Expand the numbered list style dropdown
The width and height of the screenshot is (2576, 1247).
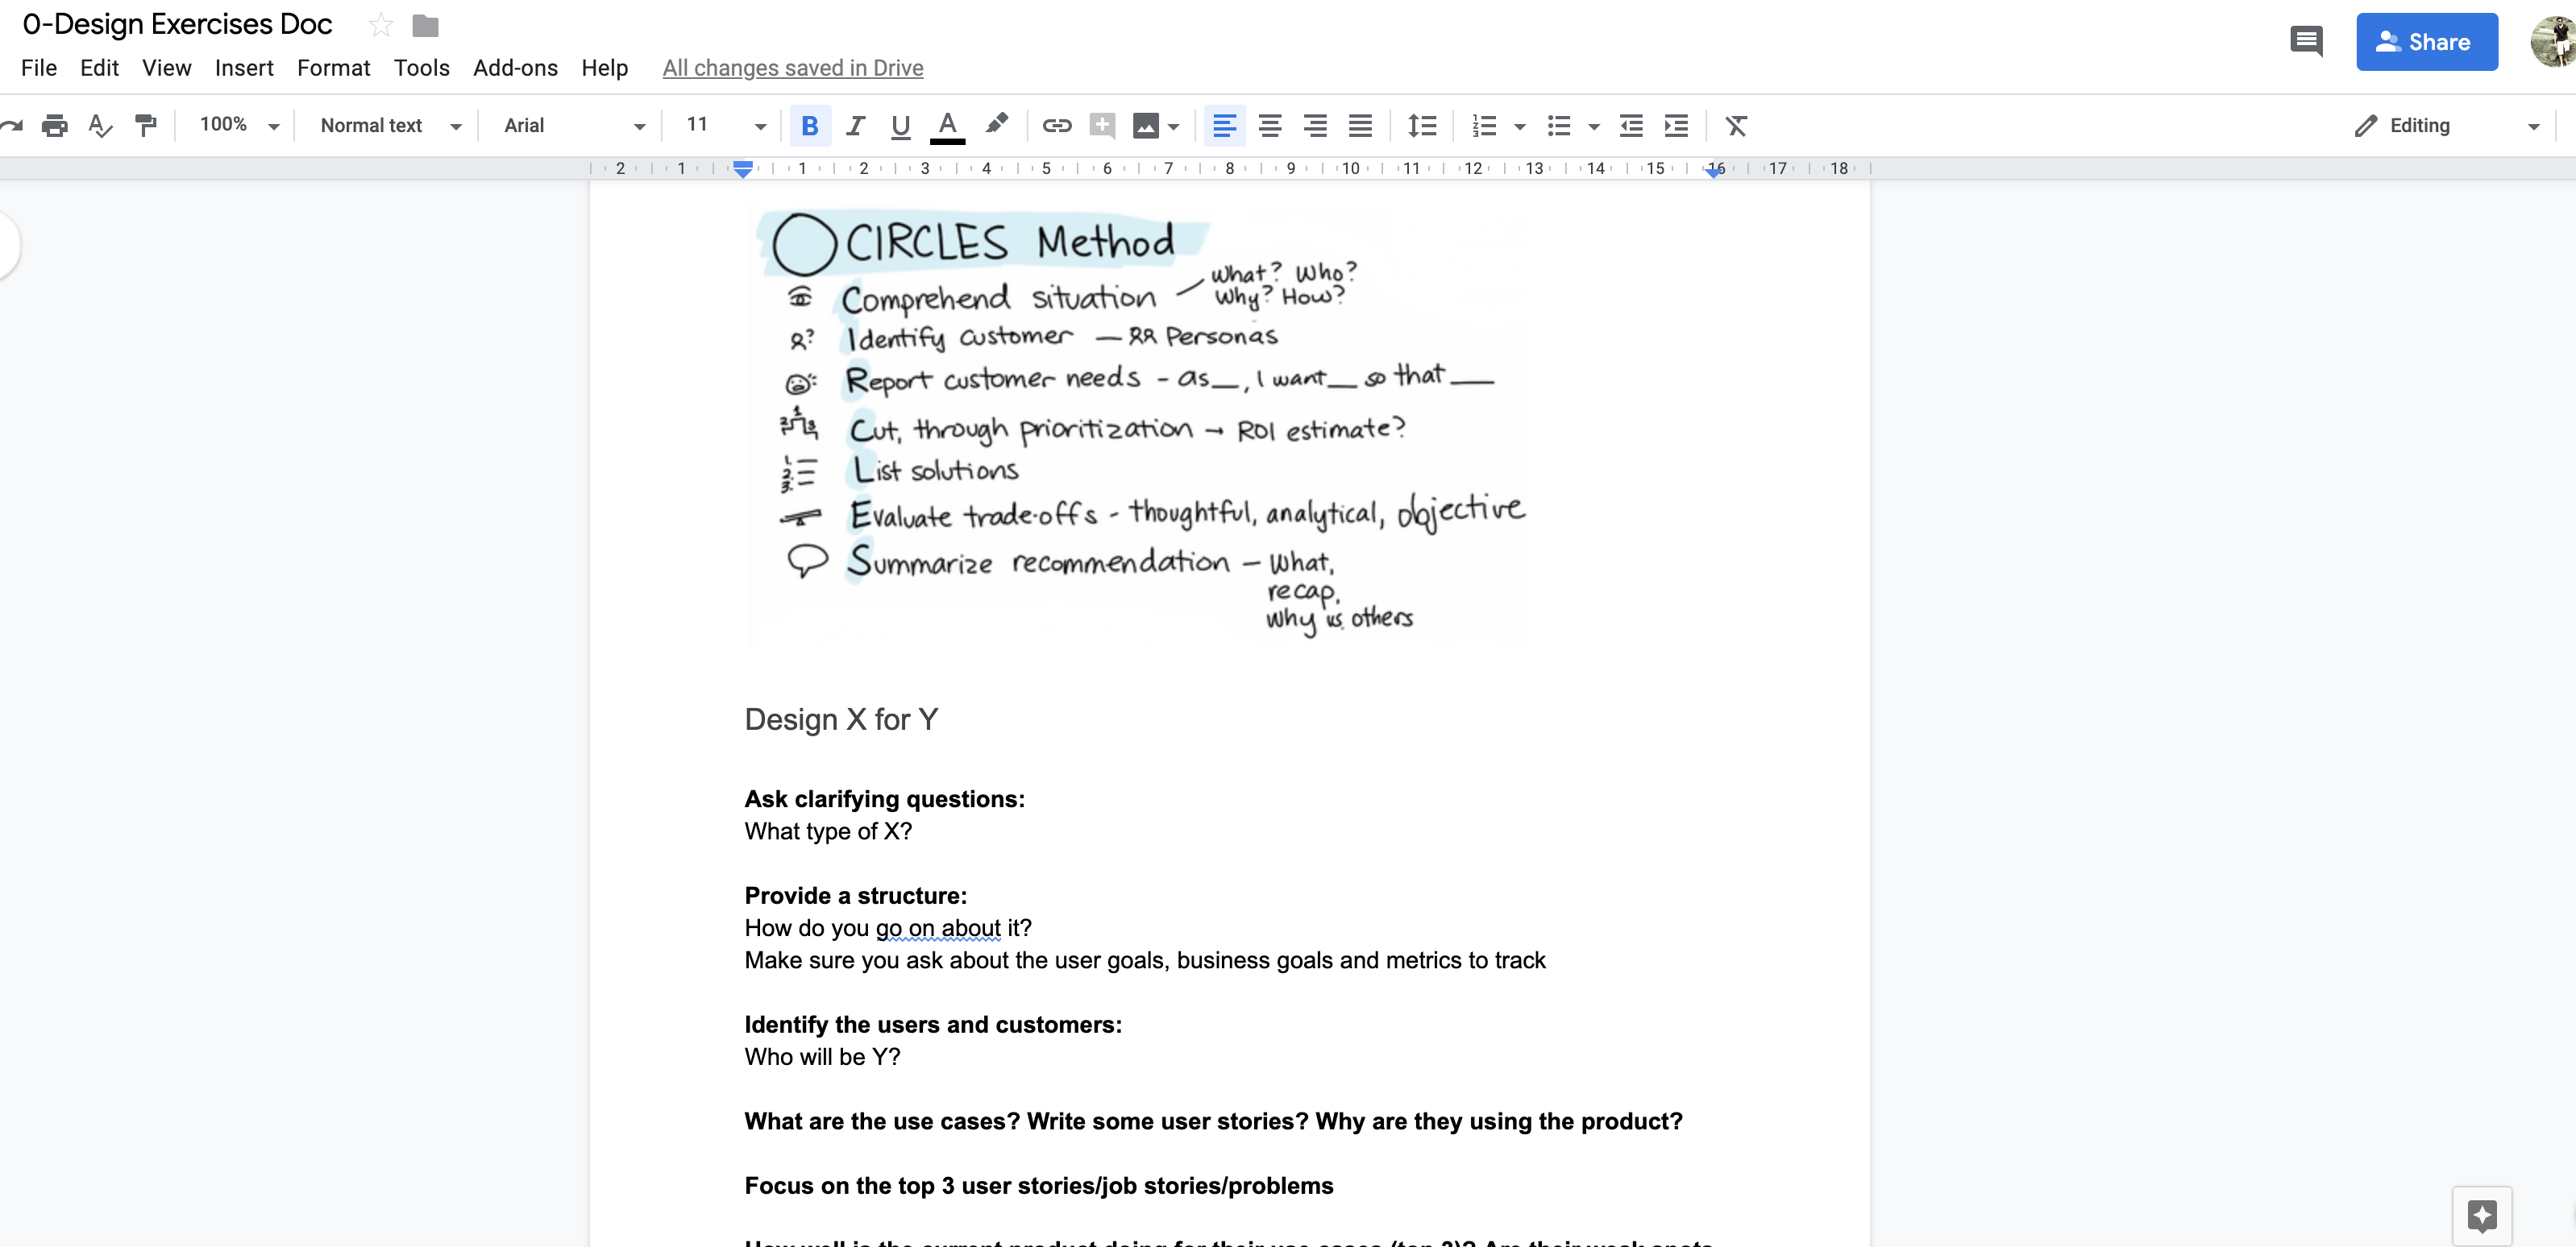[1520, 127]
